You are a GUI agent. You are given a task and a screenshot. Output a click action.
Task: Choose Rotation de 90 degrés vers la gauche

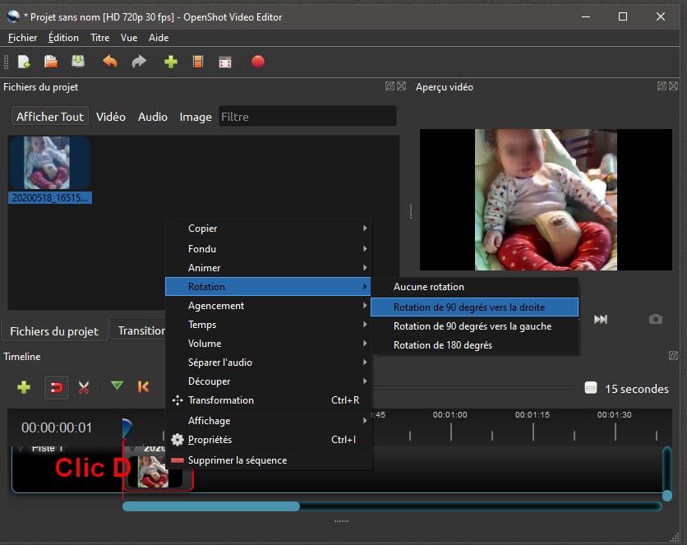[x=474, y=326]
